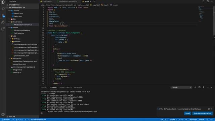
Task: Click the editor minimap
Action: (x=205, y=14)
